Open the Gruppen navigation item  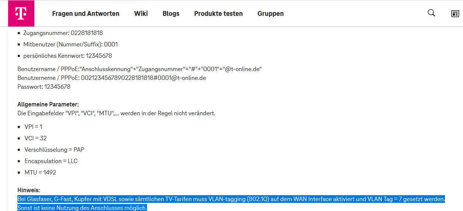(270, 14)
